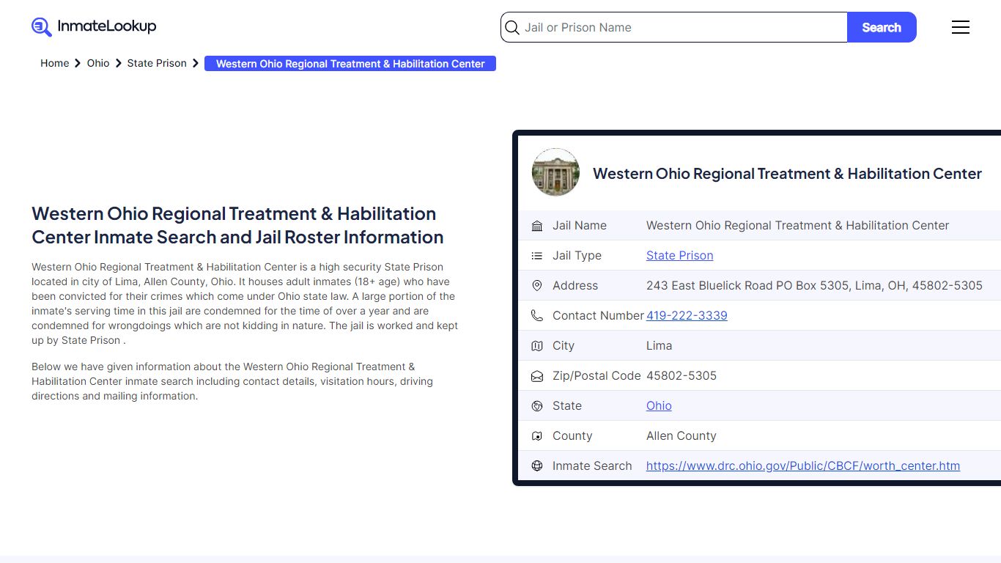Click the Contact Number phone icon
The height and width of the screenshot is (563, 1001).
pos(537,316)
